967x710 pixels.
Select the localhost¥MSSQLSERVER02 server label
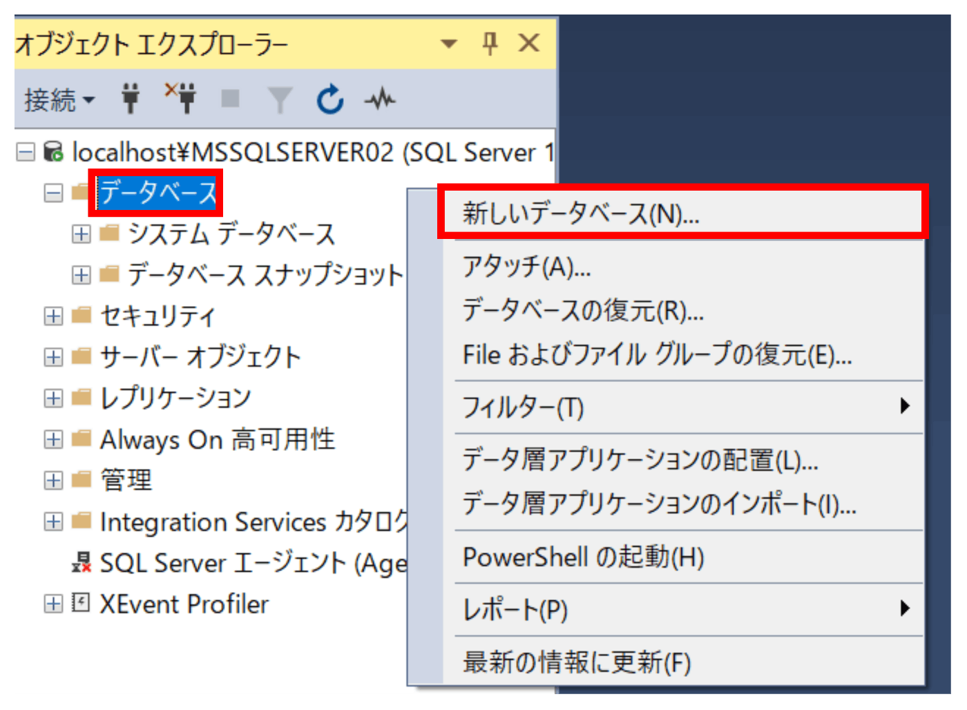coord(313,152)
